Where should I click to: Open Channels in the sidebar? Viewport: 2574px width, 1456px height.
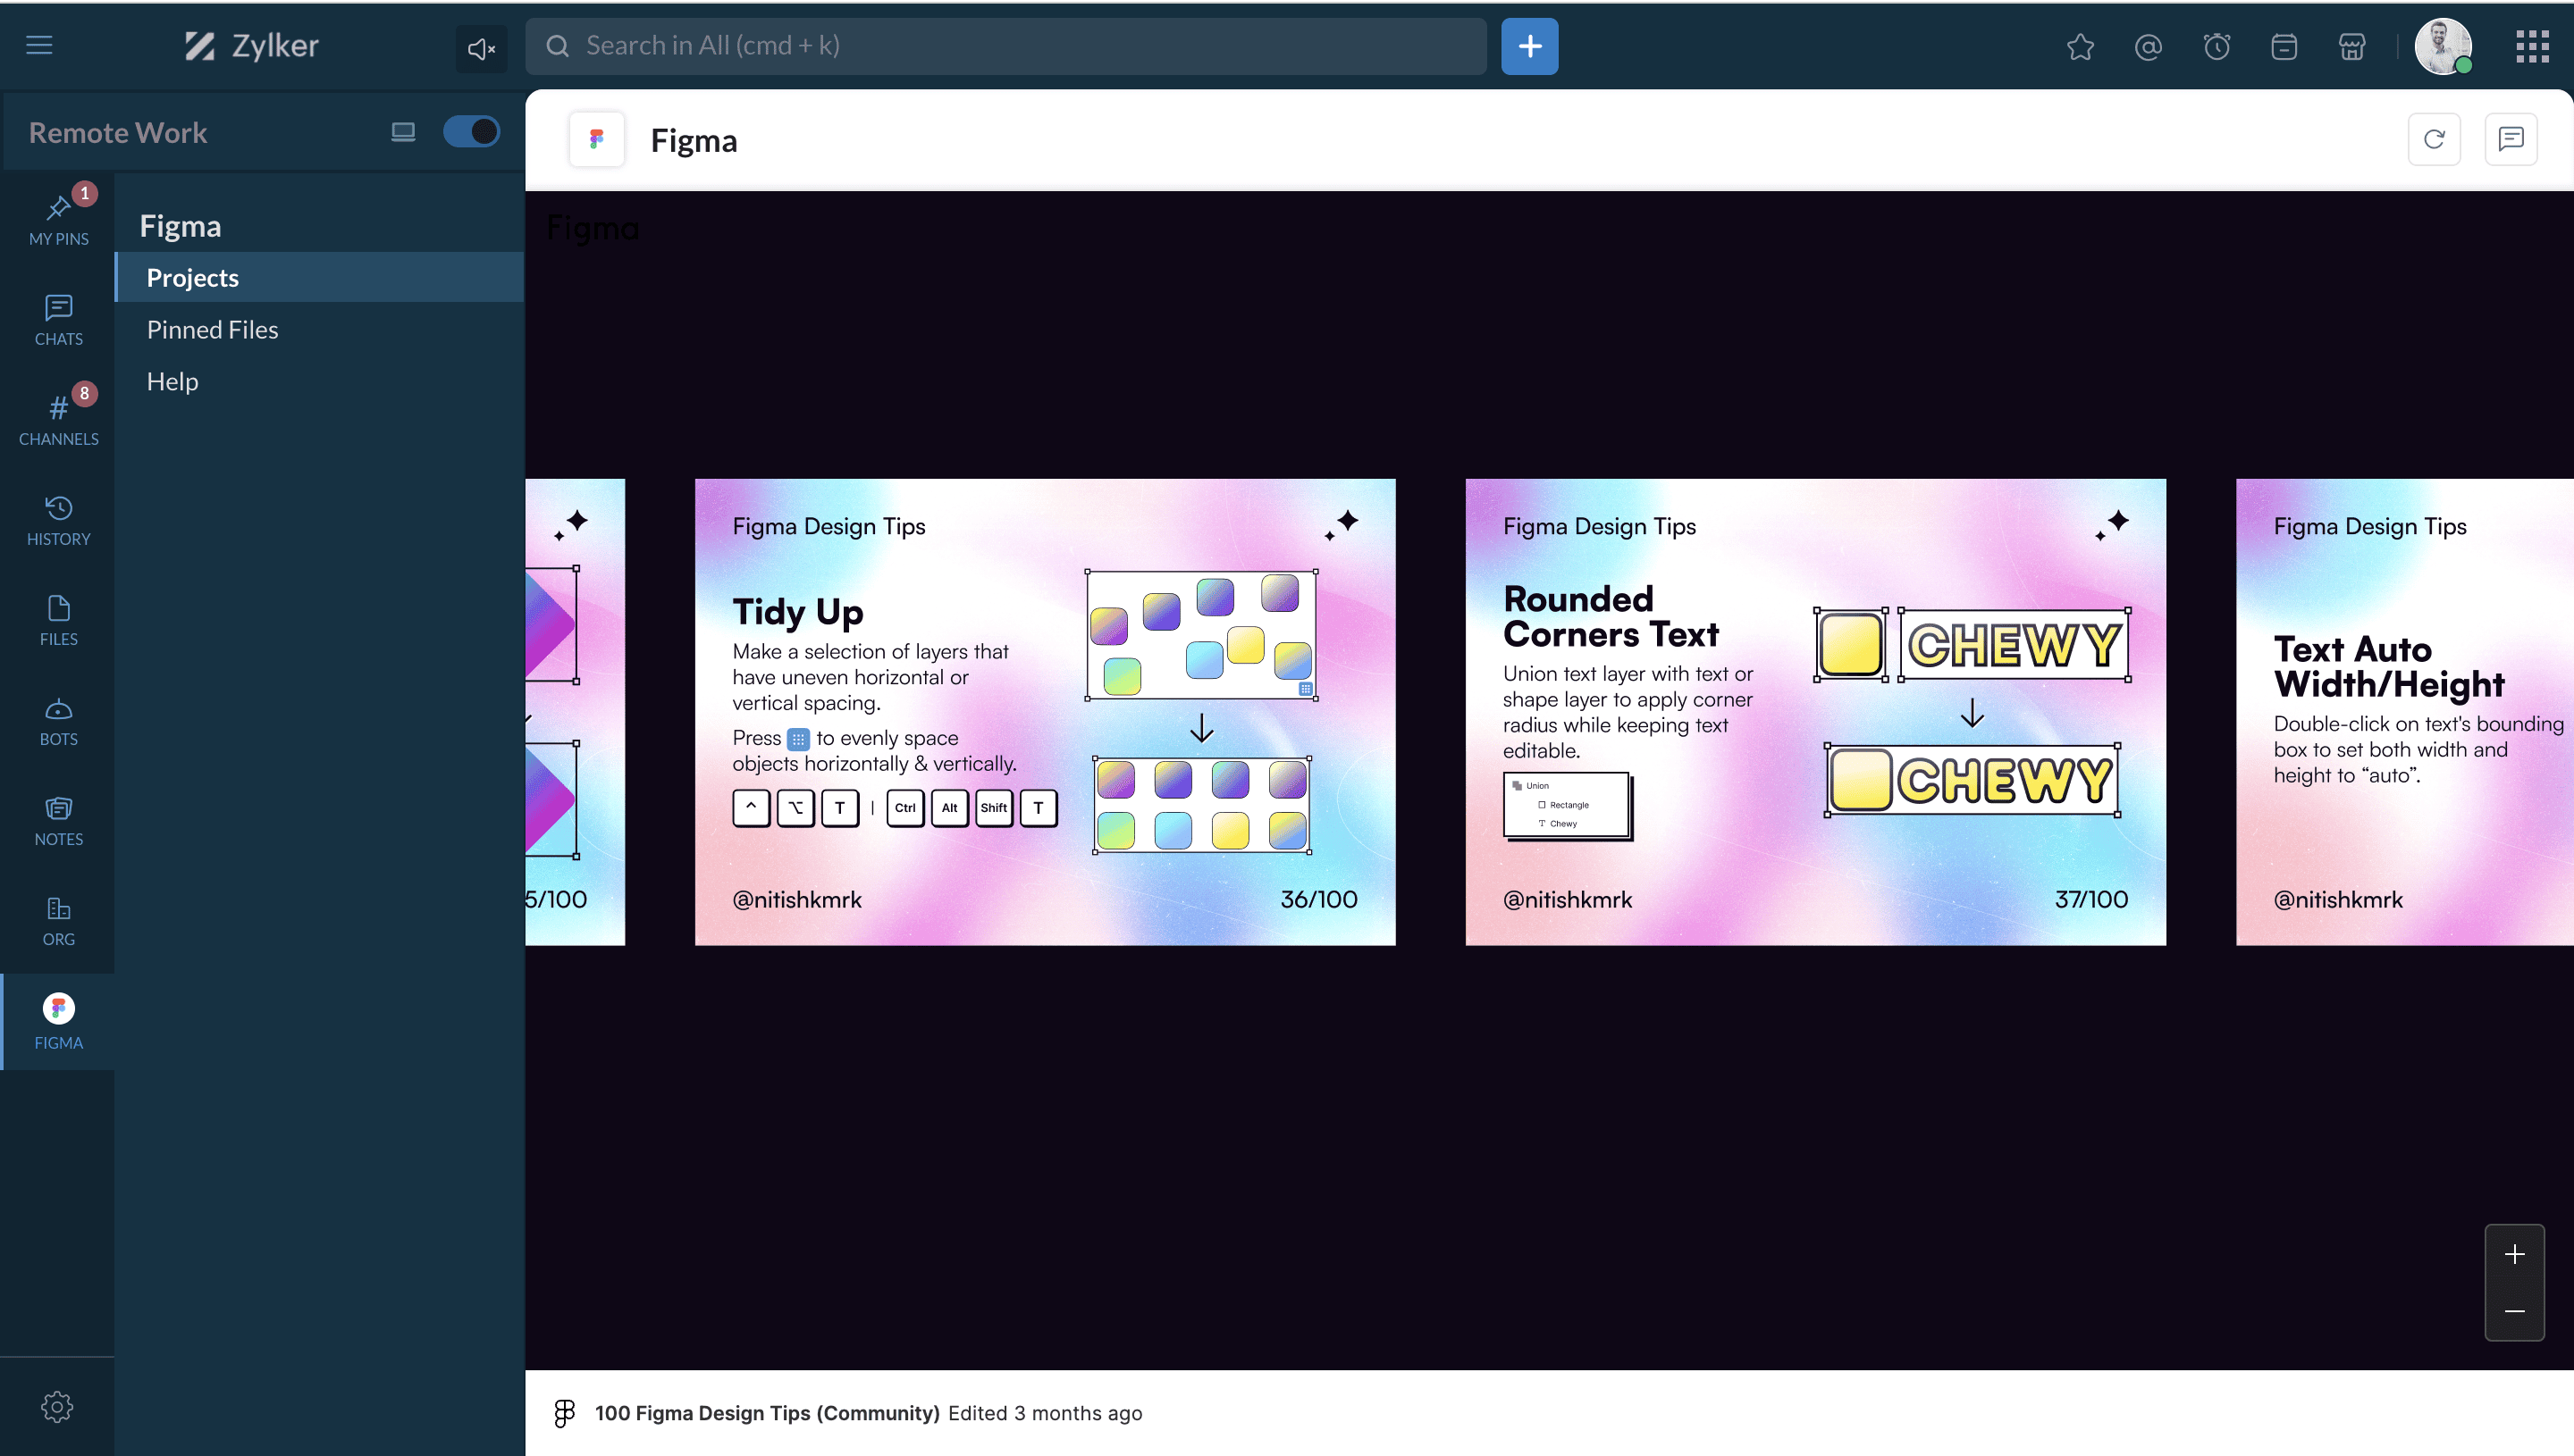tap(58, 419)
